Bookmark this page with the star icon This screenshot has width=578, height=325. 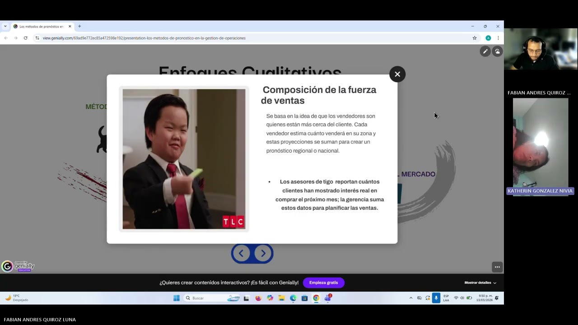pos(475,38)
